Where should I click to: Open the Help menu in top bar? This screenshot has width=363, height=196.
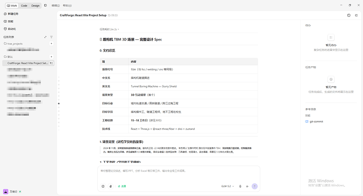tap(67, 6)
